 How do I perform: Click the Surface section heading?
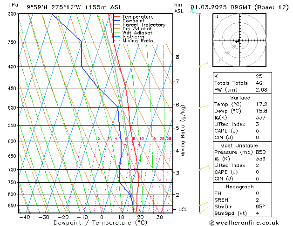[240, 98]
